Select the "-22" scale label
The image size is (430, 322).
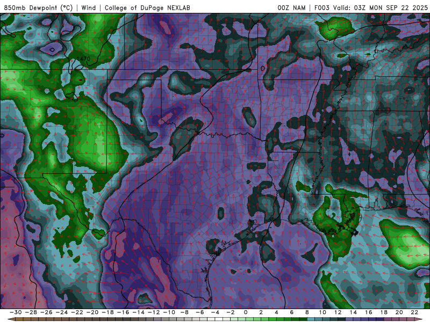[x=77, y=312]
